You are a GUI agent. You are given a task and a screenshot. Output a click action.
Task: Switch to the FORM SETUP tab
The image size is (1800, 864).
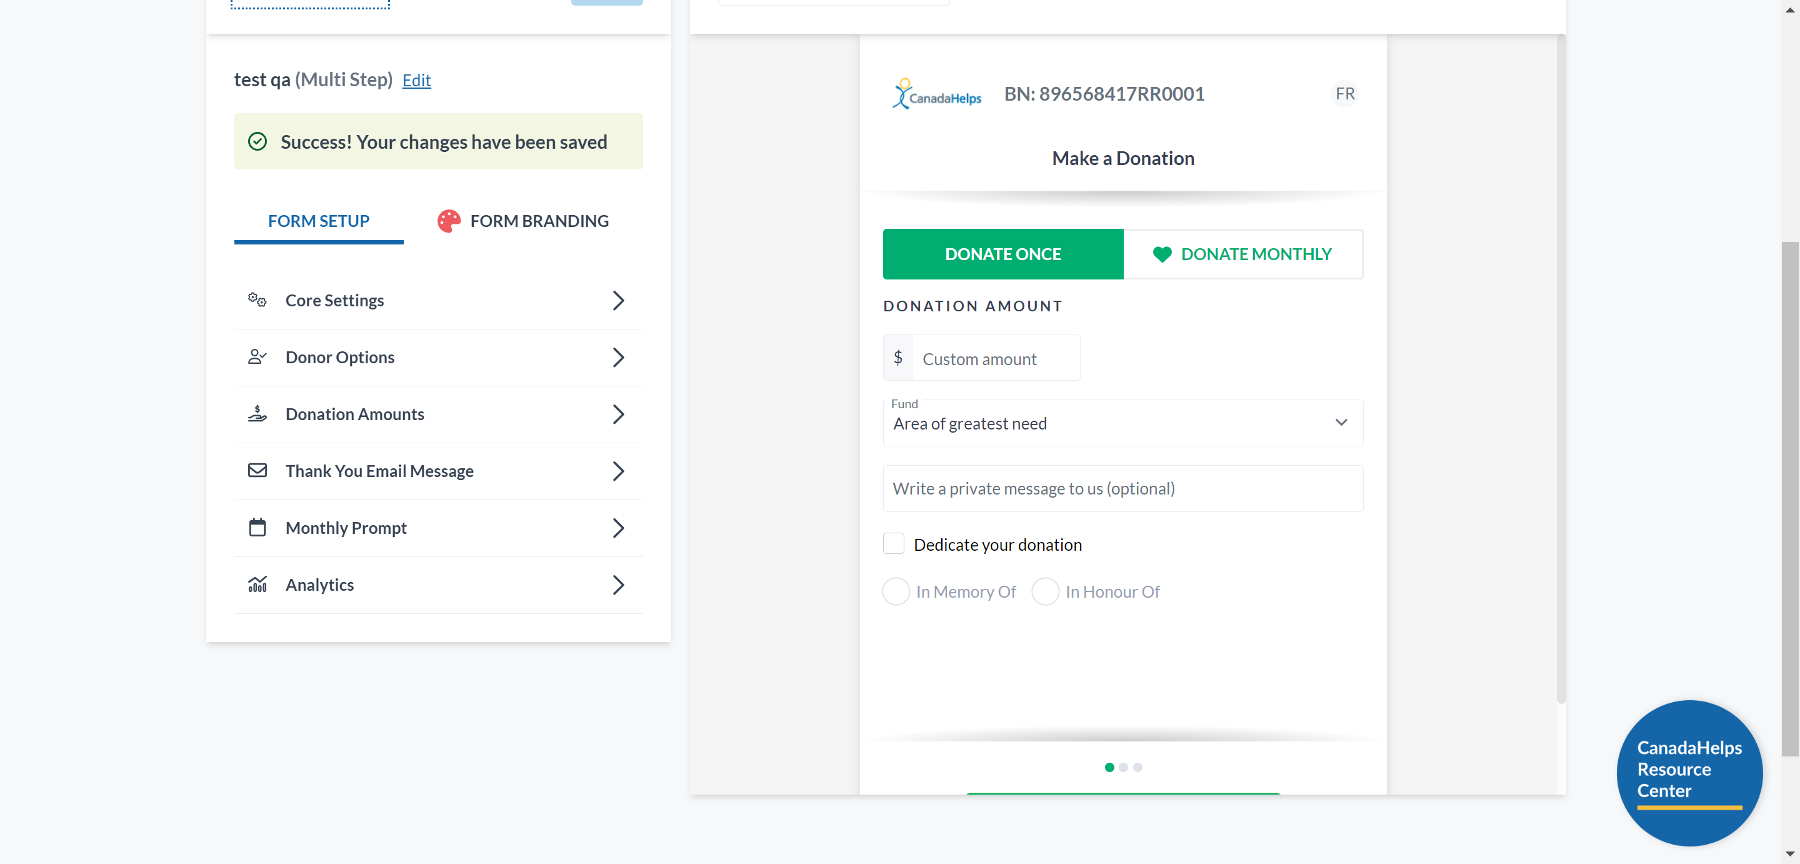[x=319, y=221]
